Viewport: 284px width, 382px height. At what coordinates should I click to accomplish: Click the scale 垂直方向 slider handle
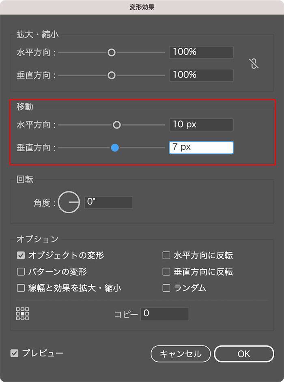pos(112,75)
